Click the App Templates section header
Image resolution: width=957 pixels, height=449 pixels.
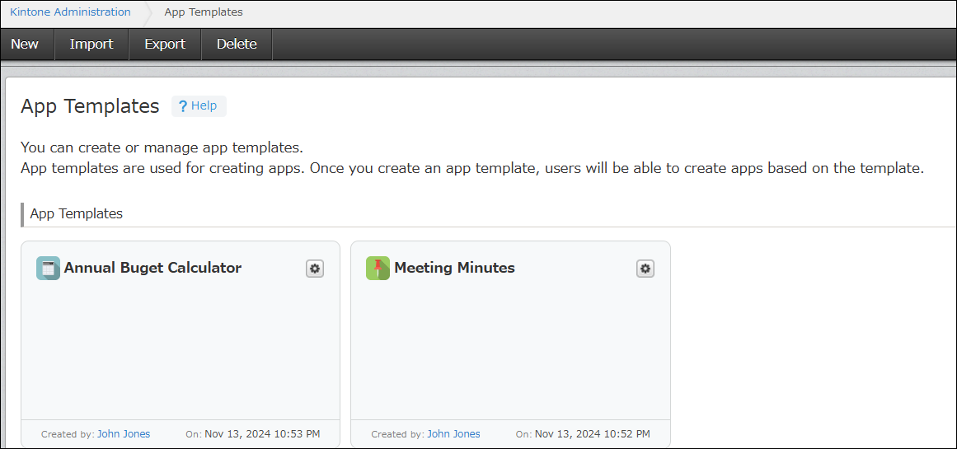pyautogui.click(x=77, y=213)
